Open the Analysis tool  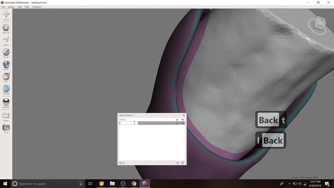(x=6, y=89)
